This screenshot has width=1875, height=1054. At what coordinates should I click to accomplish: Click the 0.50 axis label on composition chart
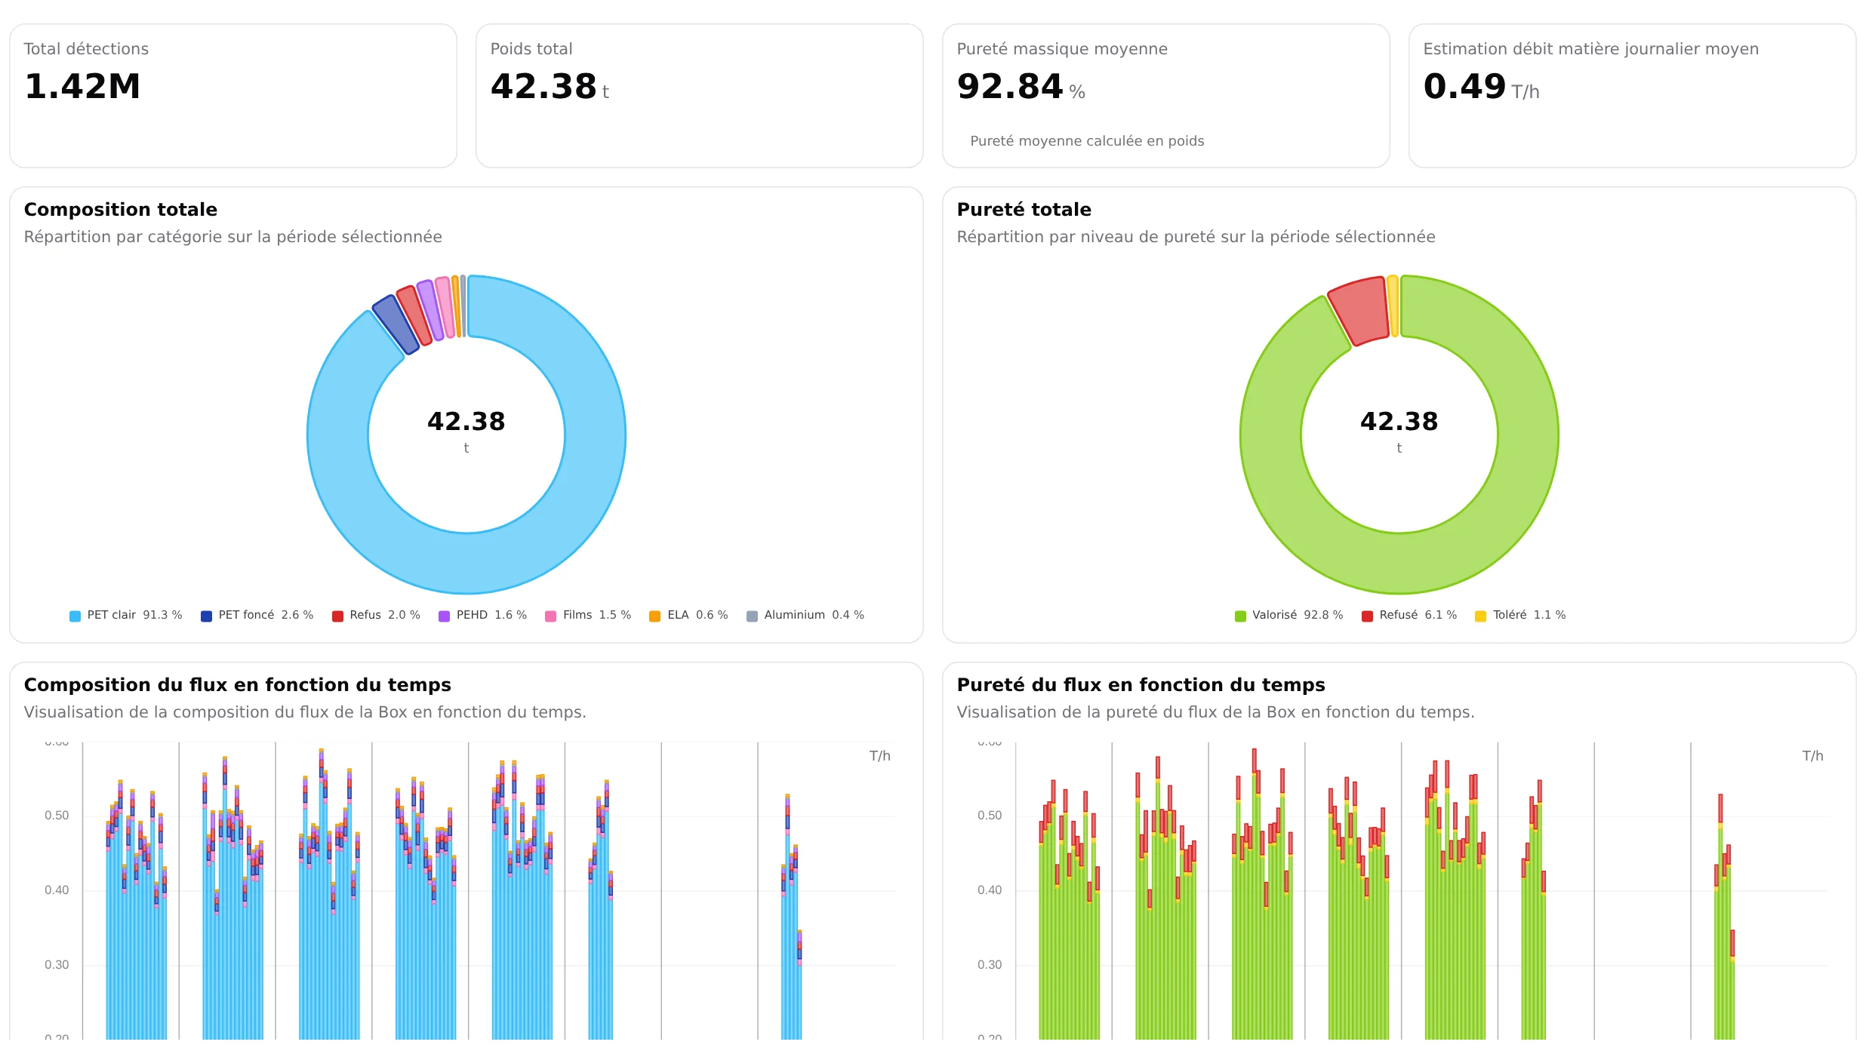click(x=57, y=816)
